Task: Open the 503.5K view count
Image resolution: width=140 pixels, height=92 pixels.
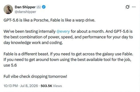Action: pyautogui.click(x=46, y=86)
